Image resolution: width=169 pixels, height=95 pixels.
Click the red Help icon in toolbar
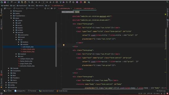pyautogui.click(x=81, y=2)
